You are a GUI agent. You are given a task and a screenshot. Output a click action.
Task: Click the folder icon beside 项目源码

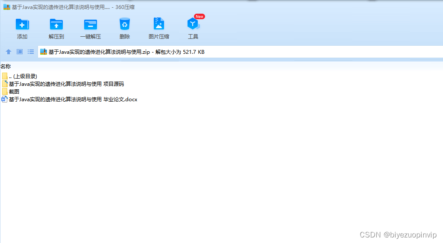tap(5, 84)
